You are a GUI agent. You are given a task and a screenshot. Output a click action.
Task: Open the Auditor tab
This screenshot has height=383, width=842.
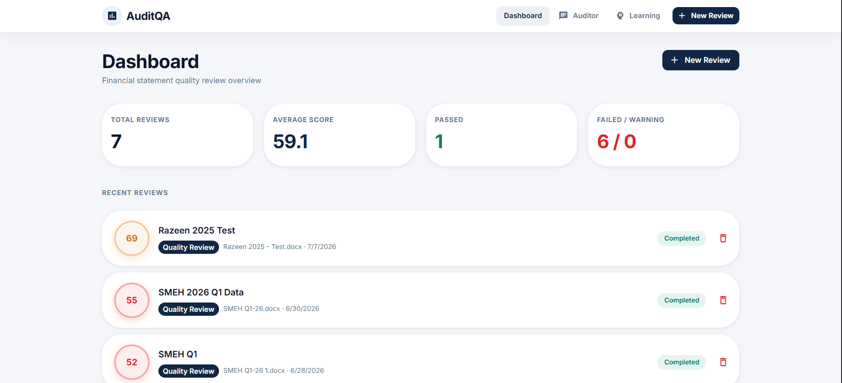[579, 16]
